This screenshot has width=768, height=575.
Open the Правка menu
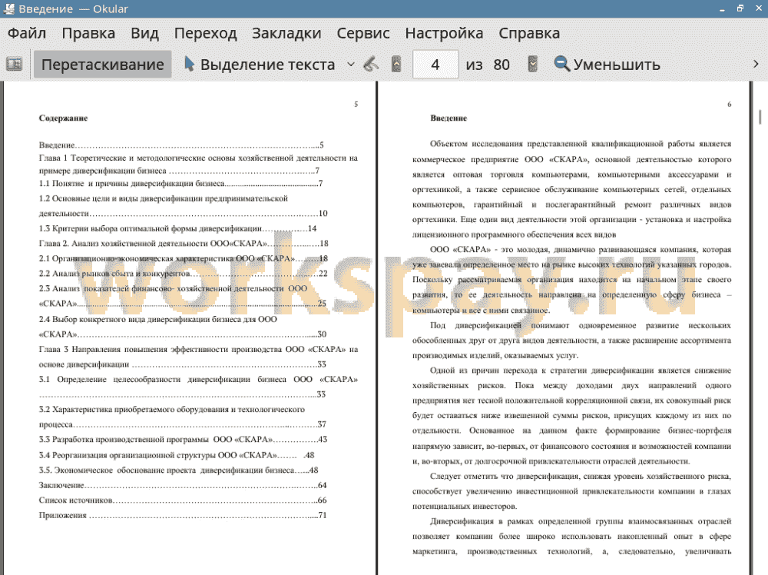point(88,33)
